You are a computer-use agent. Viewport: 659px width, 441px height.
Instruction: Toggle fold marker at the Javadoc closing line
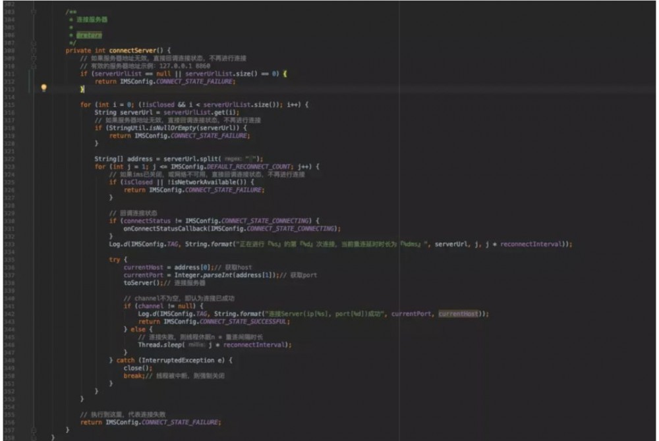tap(33, 43)
